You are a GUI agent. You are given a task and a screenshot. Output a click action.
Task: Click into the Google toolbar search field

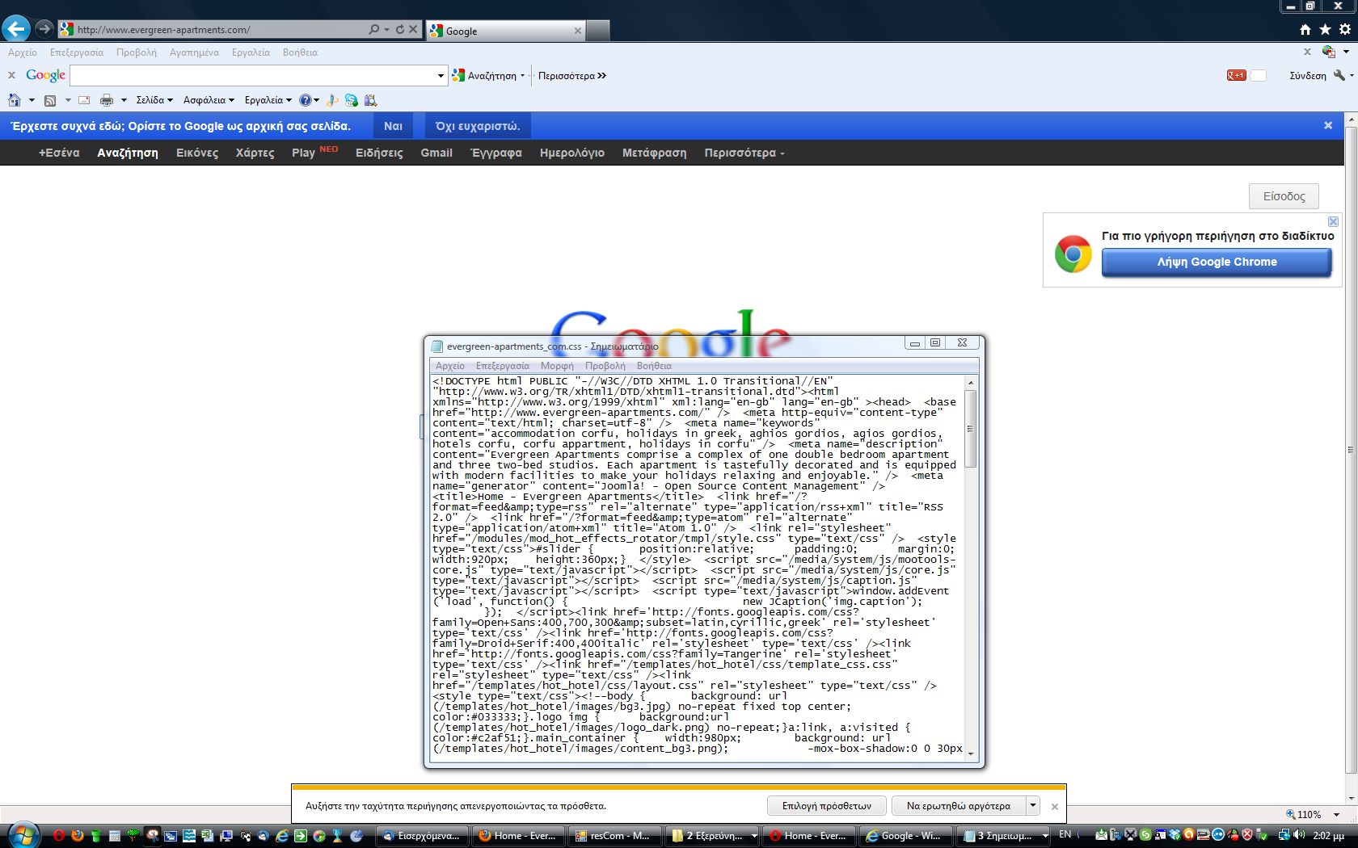tap(253, 75)
